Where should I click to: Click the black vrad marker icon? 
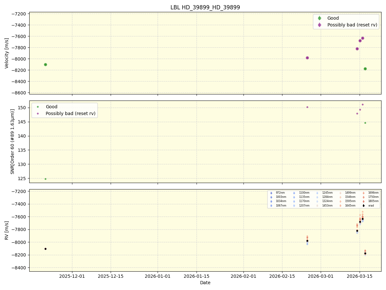tap(363, 206)
